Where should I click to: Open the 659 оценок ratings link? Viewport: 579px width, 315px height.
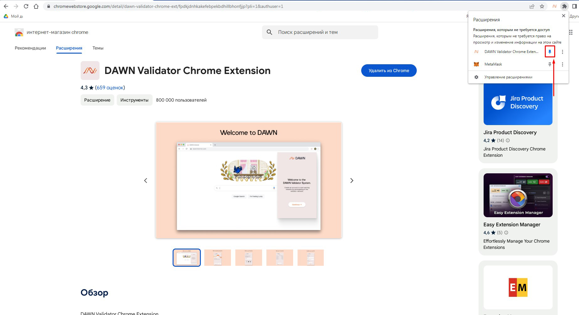110,88
